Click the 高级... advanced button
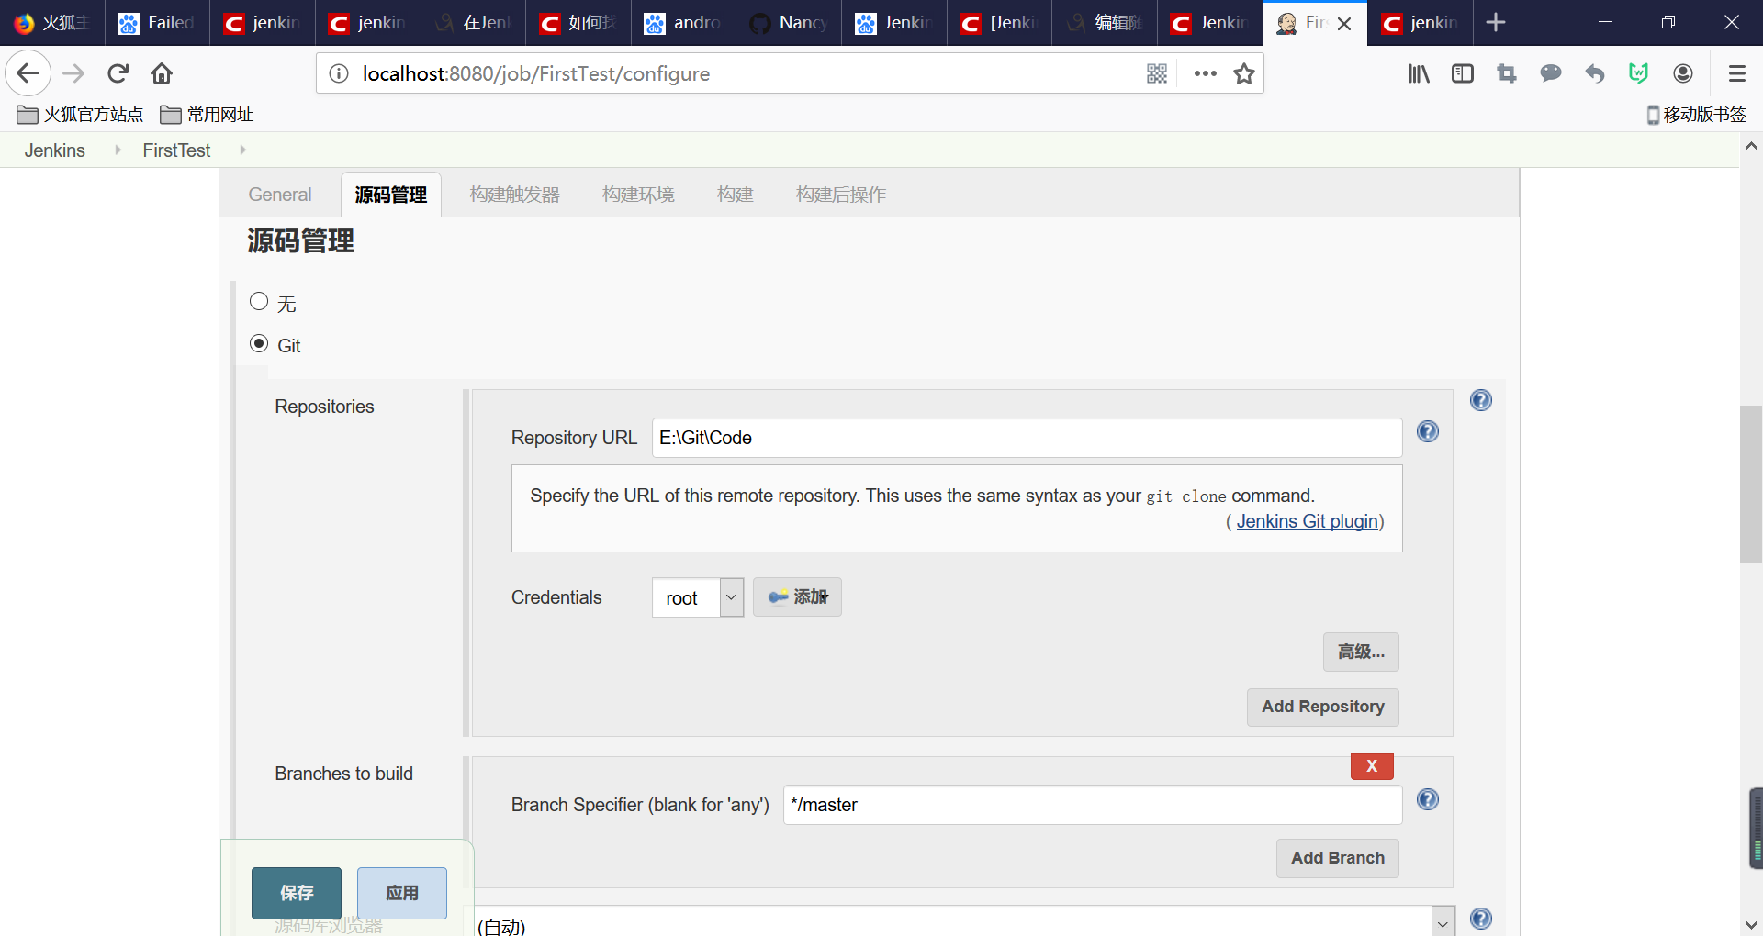The image size is (1763, 936). click(x=1361, y=652)
